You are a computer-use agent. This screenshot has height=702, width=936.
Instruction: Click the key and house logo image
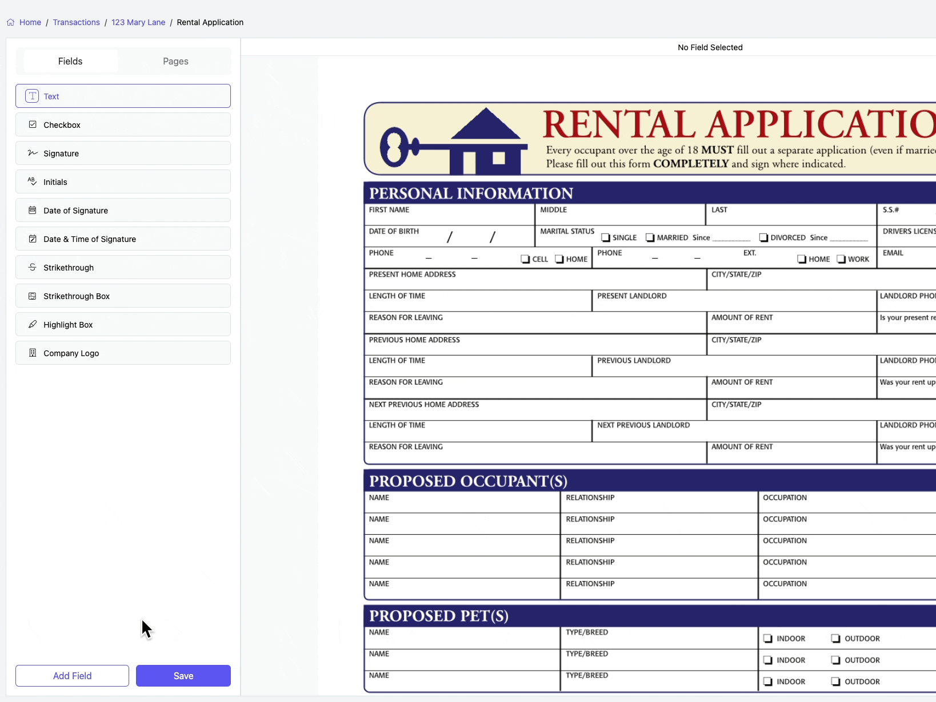point(454,141)
